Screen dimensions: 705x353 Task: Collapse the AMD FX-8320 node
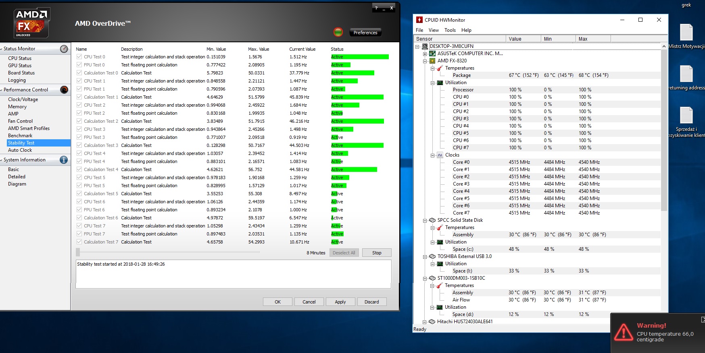pyautogui.click(x=425, y=61)
